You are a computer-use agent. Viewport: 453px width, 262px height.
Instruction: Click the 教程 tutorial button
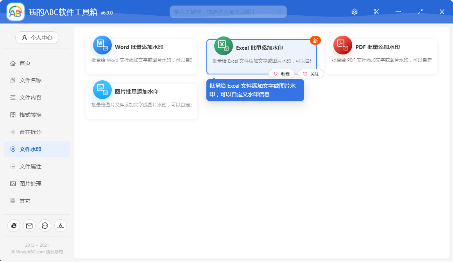[x=281, y=74]
